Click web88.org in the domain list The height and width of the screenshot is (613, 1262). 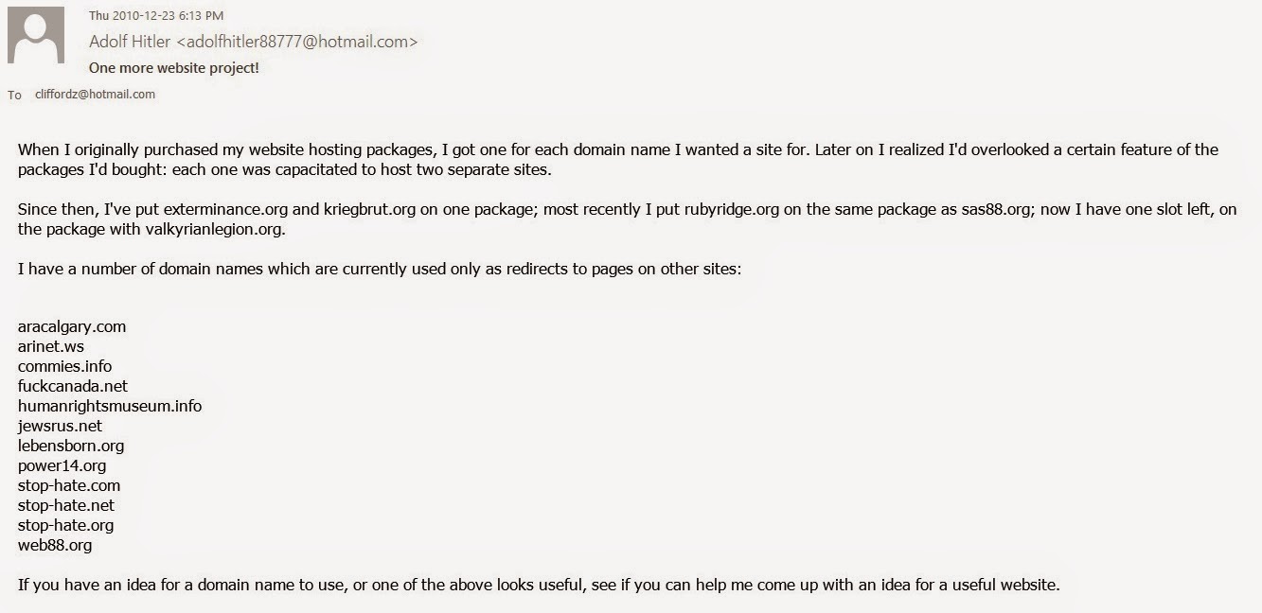(x=55, y=545)
